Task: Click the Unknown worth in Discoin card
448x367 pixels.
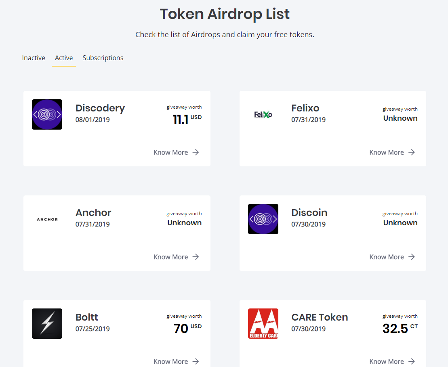Action: pyautogui.click(x=400, y=223)
